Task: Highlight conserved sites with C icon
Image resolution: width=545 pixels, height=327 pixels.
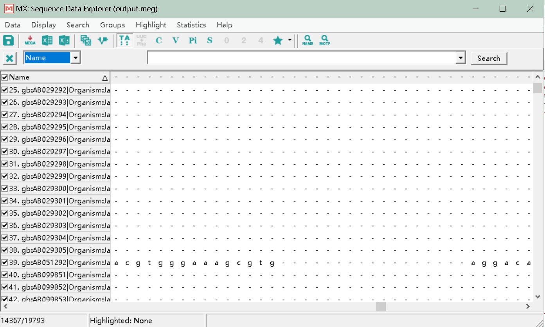Action: point(158,40)
